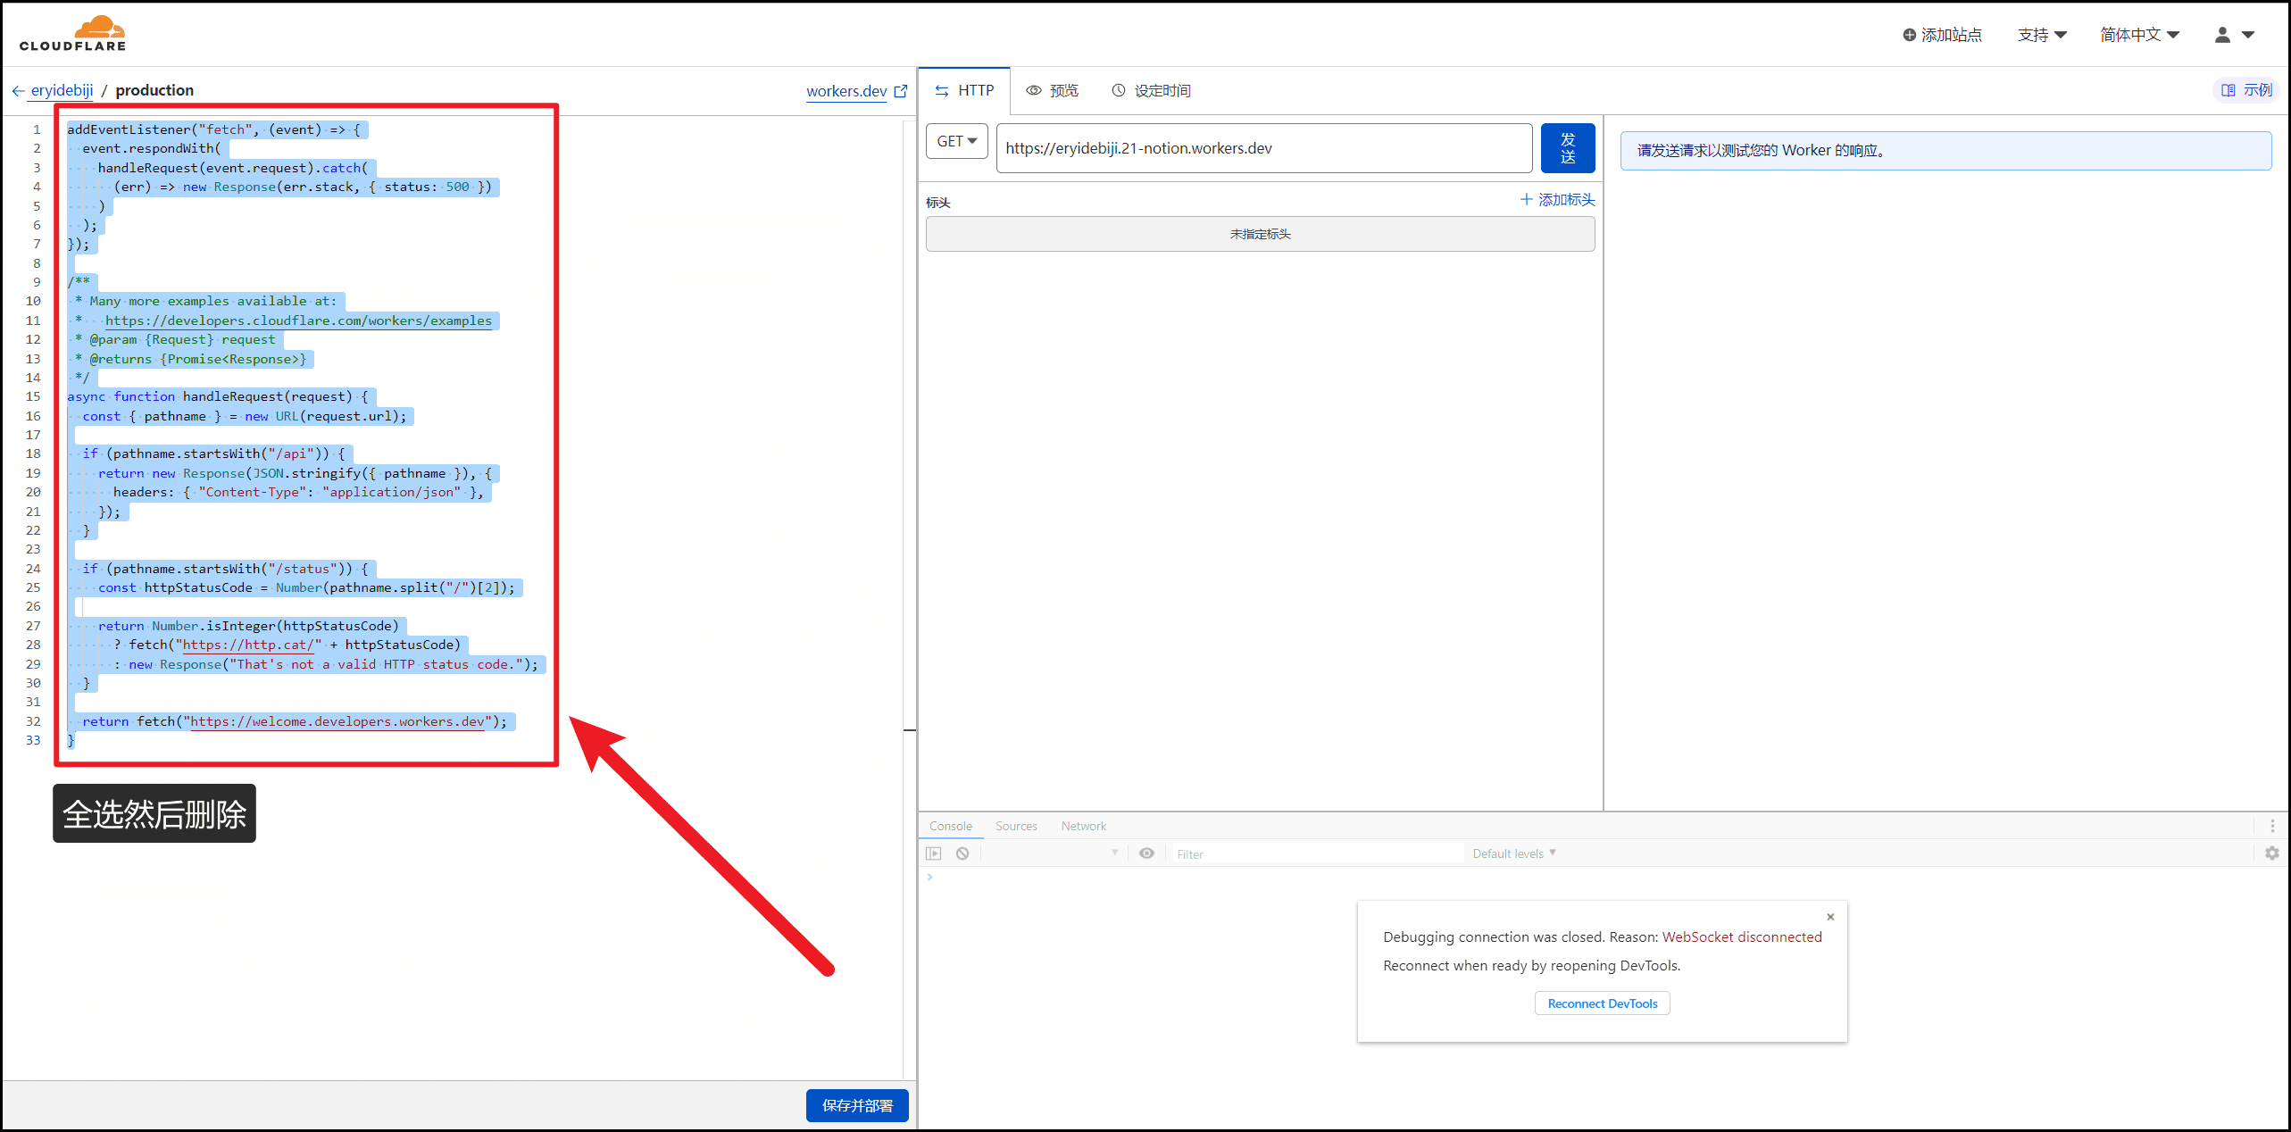Viewport: 2291px width, 1132px height.
Task: Open the Default levels dropdown
Action: point(1514,853)
